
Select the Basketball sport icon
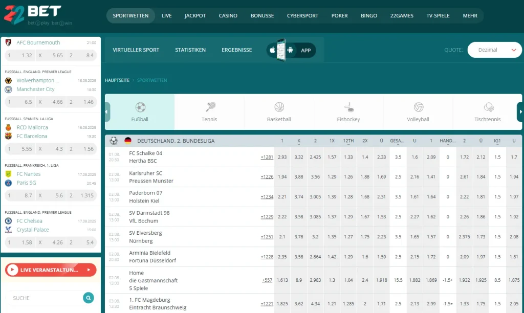click(x=279, y=107)
